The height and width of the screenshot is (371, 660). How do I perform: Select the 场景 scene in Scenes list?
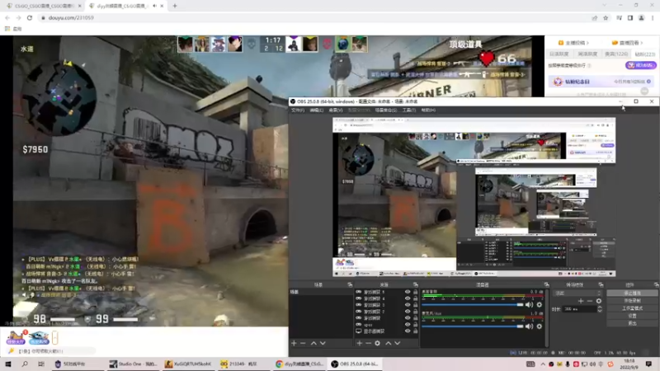pyautogui.click(x=321, y=292)
